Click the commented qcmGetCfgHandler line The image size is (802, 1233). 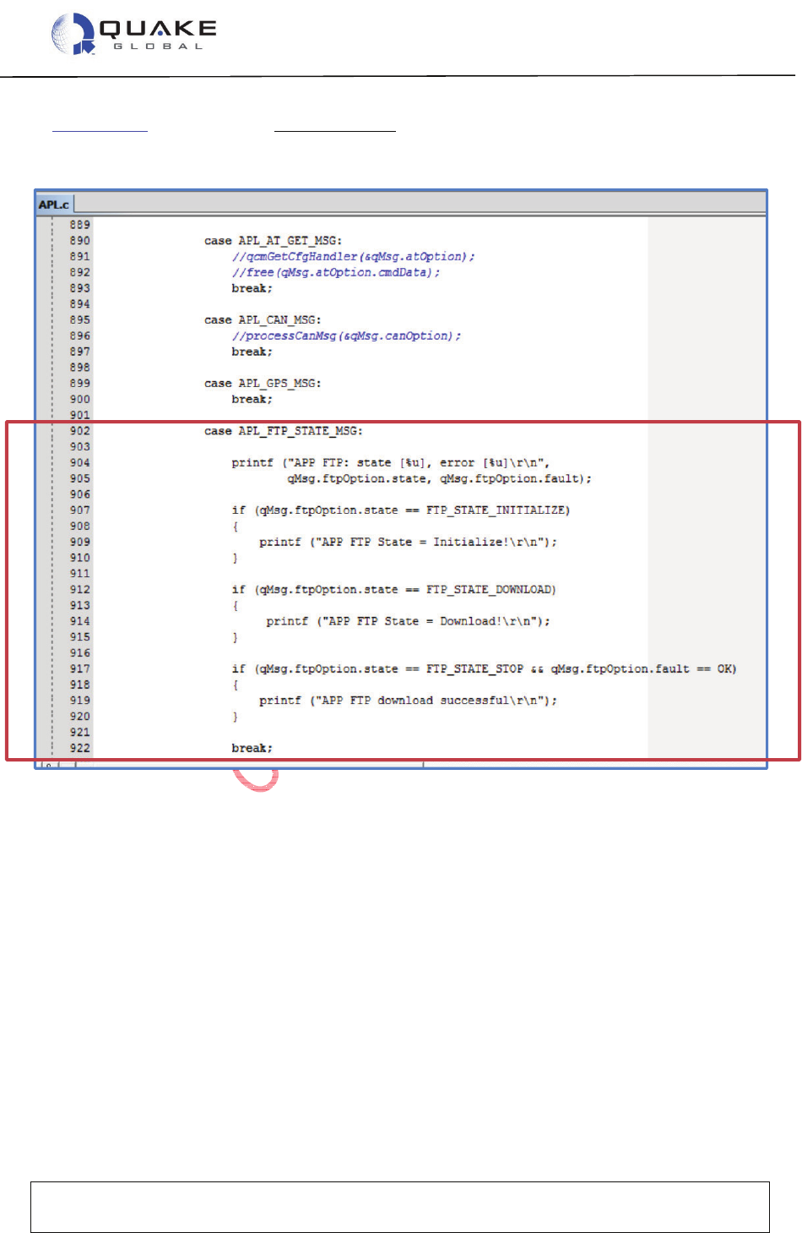tap(353, 257)
